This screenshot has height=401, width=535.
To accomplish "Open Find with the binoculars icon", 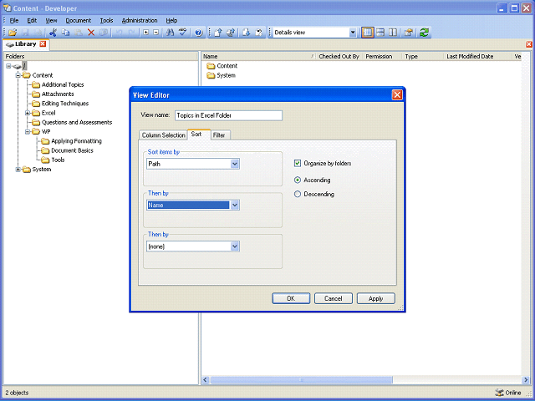I will [x=170, y=33].
